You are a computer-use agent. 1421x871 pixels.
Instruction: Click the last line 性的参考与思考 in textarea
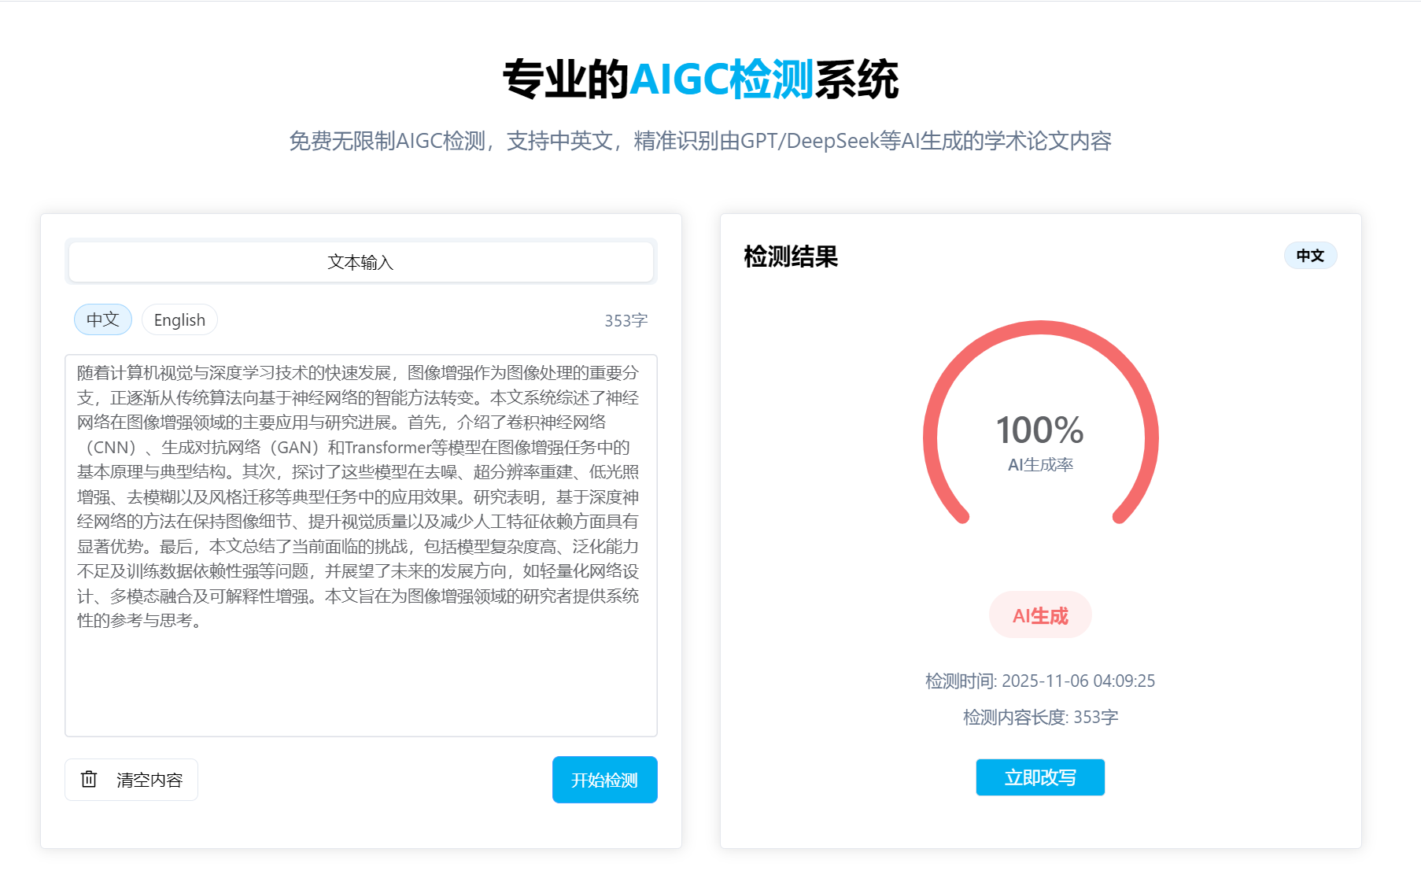139,620
